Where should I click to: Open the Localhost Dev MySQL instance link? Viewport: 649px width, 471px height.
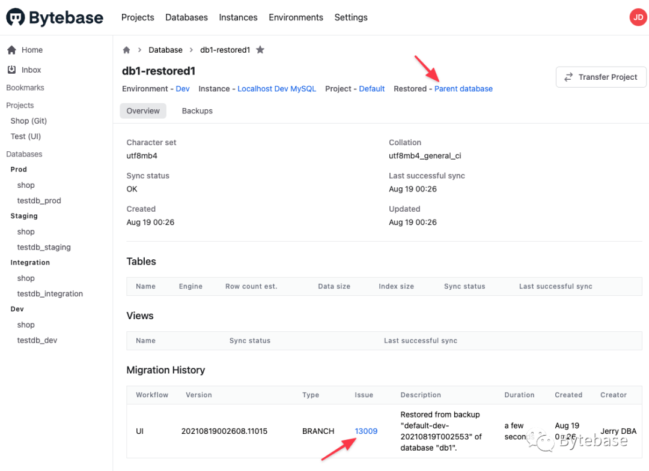[x=276, y=89]
